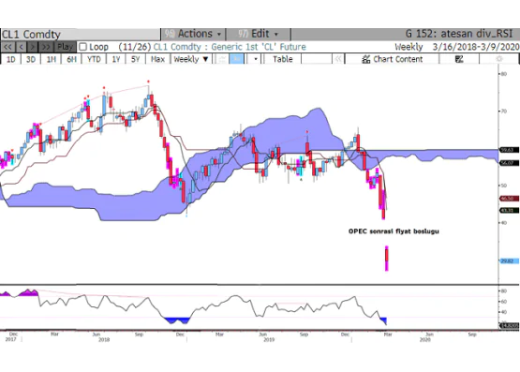Switch to the YTD range tab
Viewport: 520px width, 372px height.
(94, 59)
